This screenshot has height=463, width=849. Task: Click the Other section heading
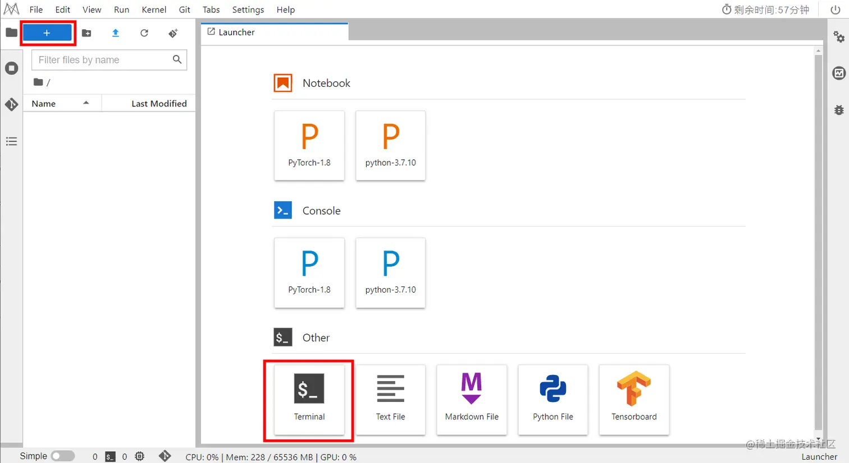point(316,337)
